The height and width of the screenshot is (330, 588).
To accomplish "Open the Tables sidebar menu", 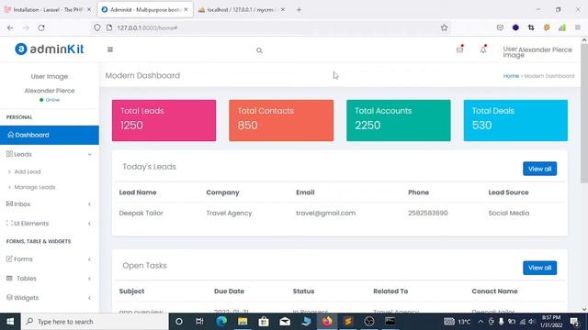I will click(50, 279).
